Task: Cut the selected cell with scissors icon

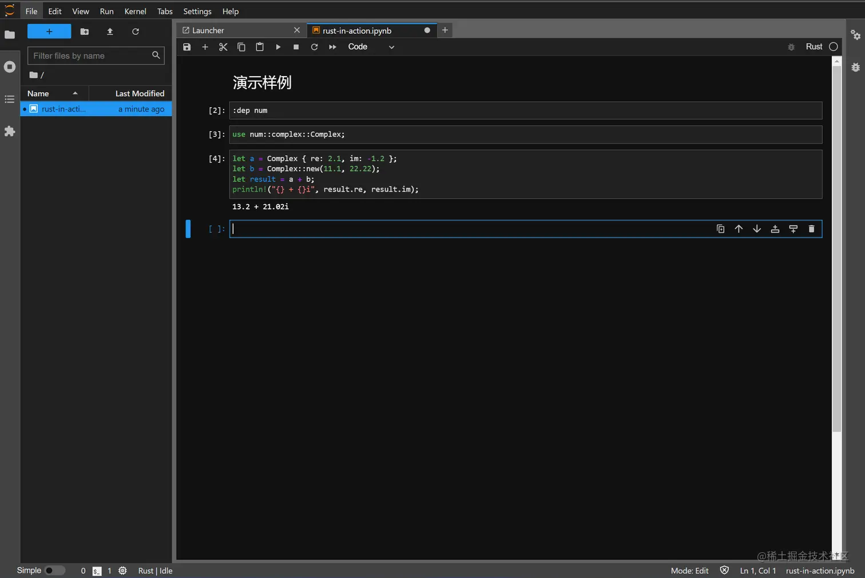Action: pos(223,47)
